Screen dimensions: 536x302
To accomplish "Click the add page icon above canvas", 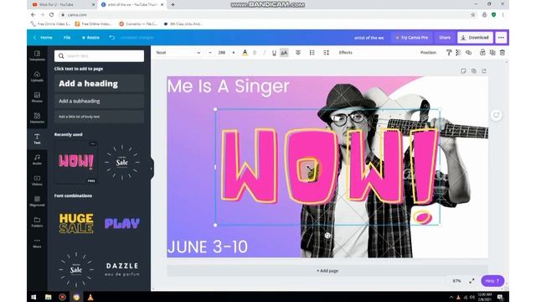I will (484, 70).
